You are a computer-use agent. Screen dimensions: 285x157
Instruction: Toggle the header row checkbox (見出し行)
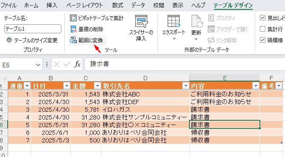point(262,18)
